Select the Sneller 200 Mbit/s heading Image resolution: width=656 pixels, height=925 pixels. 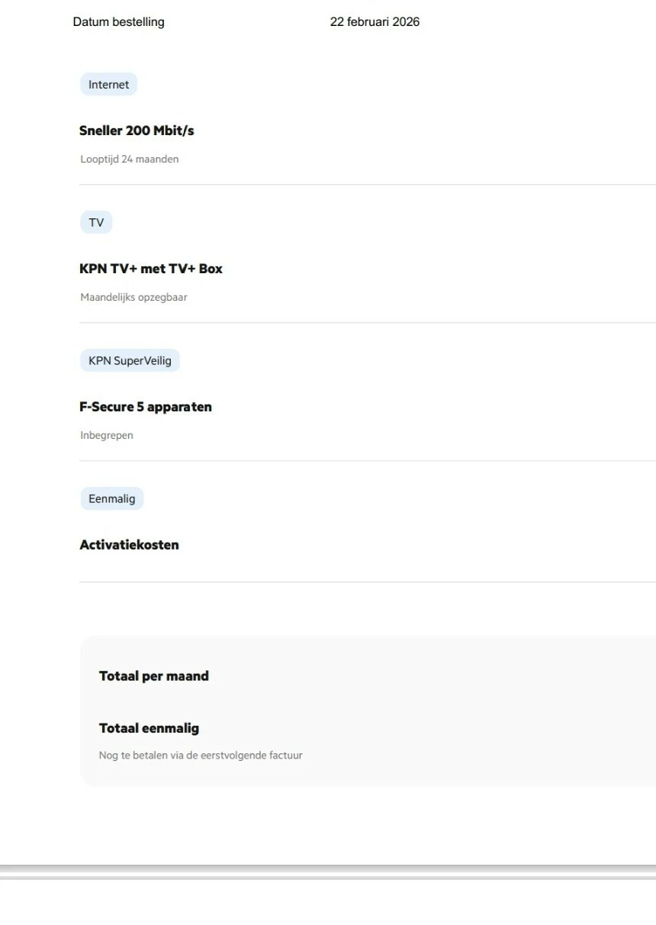[137, 131]
